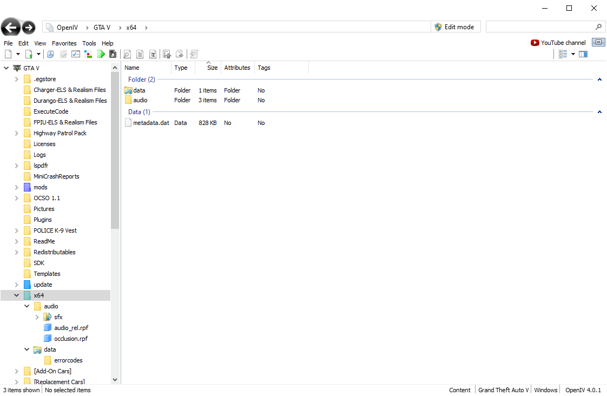Open the Help menu

tap(108, 43)
